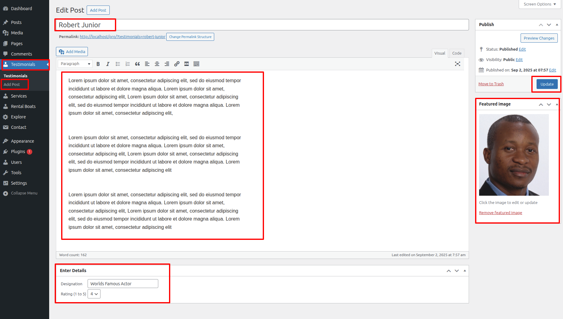
Task: Insert a bulleted list
Action: pos(118,64)
